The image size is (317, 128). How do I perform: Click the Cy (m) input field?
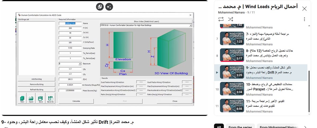point(70,38)
